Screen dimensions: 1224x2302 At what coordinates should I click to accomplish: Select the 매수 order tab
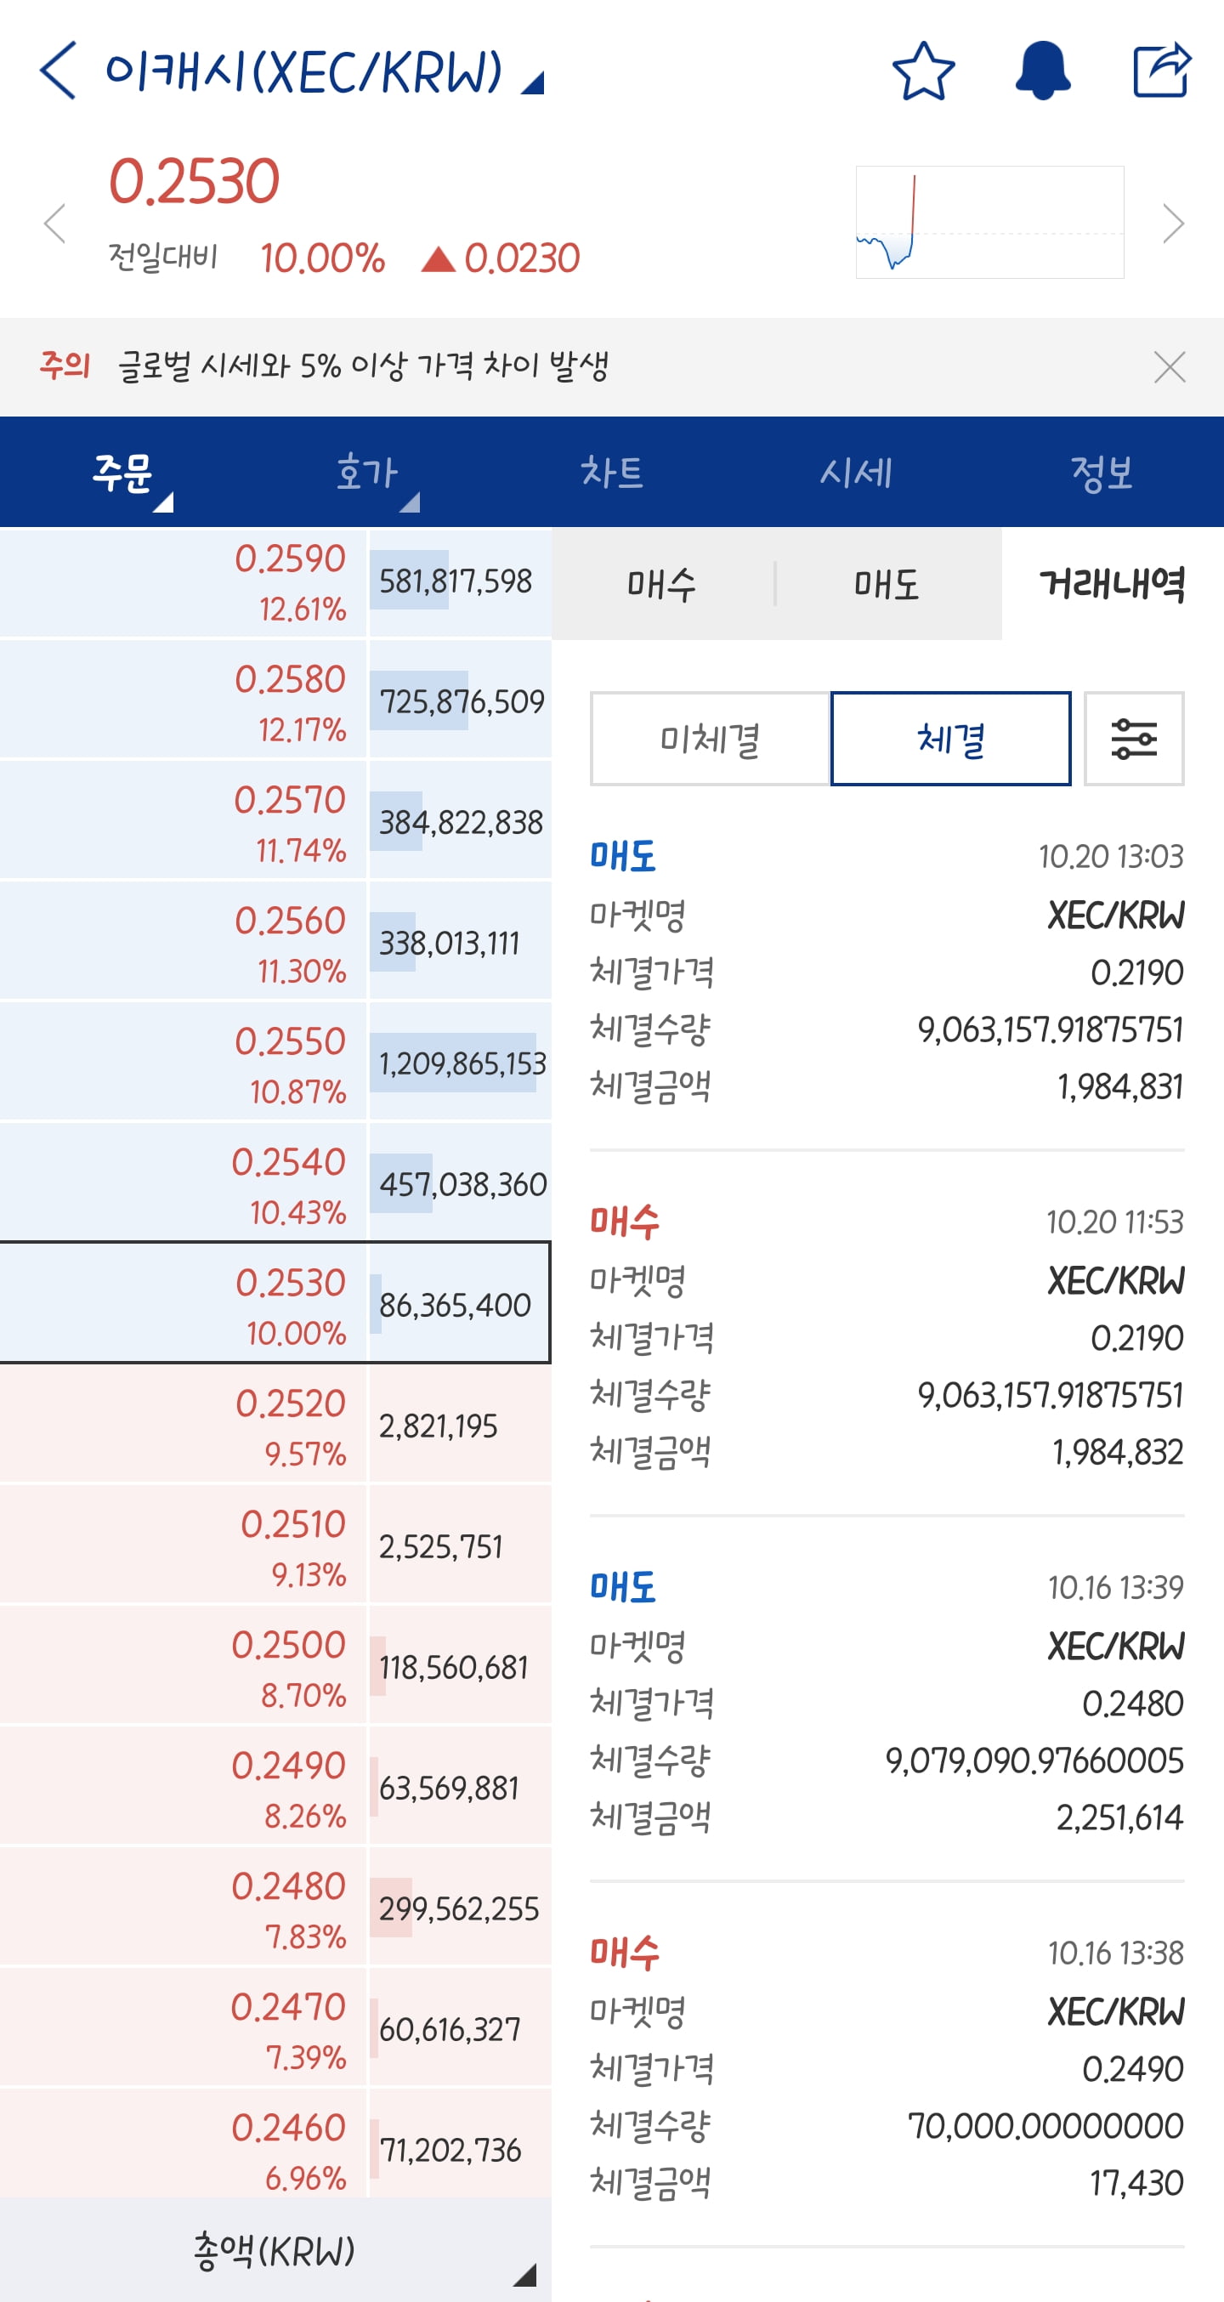(662, 583)
